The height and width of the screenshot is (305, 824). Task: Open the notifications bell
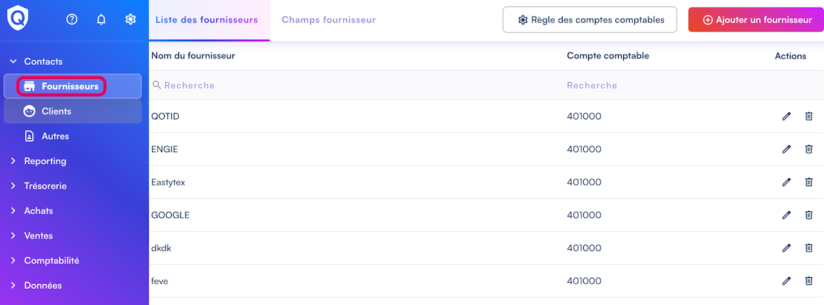coord(101,19)
